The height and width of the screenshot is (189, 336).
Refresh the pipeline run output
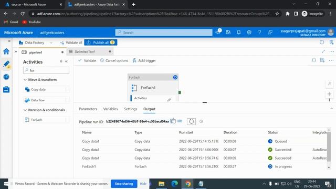(191, 121)
